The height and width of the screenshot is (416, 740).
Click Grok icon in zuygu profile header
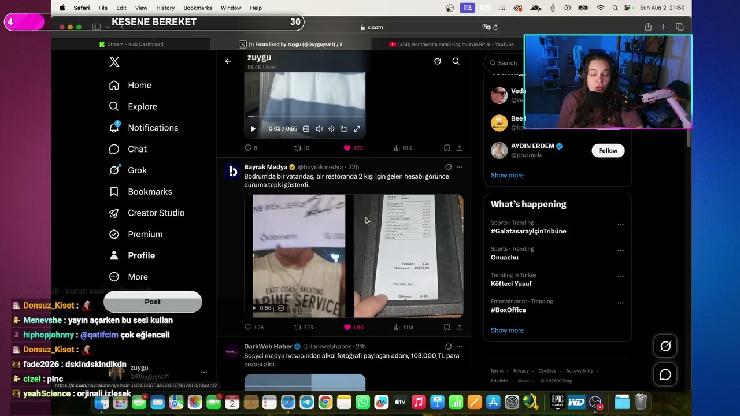pos(438,61)
